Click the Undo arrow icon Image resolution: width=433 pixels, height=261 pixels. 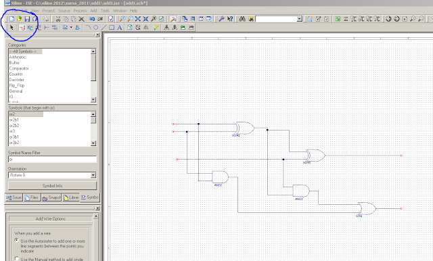point(92,19)
